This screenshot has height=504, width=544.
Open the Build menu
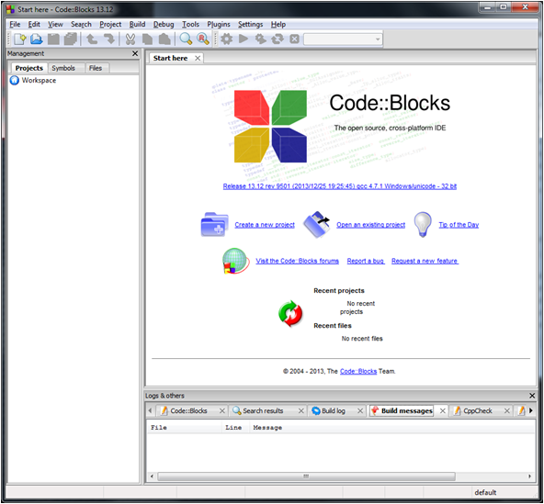coord(138,24)
